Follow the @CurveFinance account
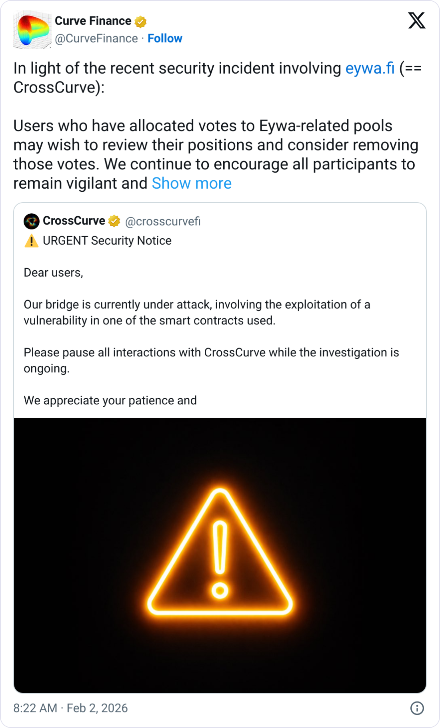 point(165,38)
